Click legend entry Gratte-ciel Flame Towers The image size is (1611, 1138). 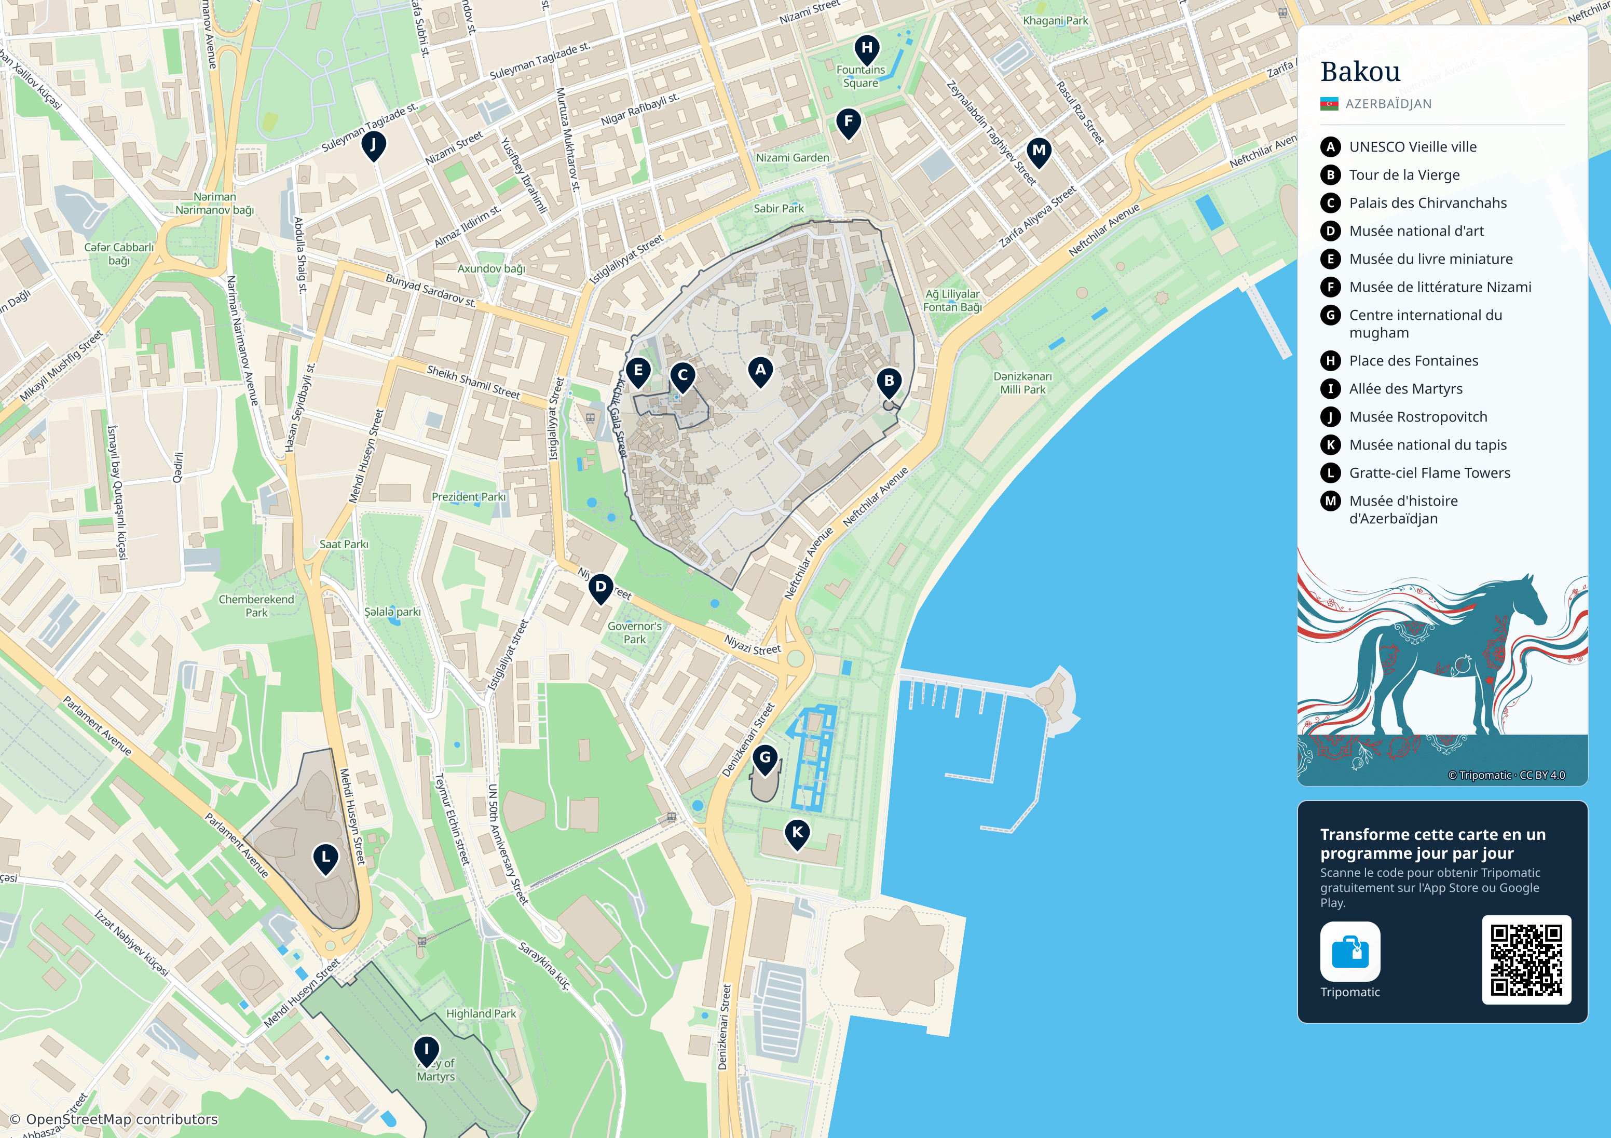(x=1416, y=473)
